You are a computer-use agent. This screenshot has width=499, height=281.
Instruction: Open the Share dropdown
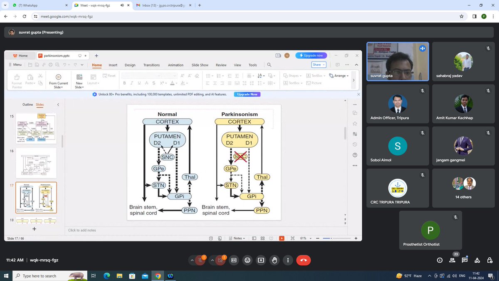(x=319, y=65)
